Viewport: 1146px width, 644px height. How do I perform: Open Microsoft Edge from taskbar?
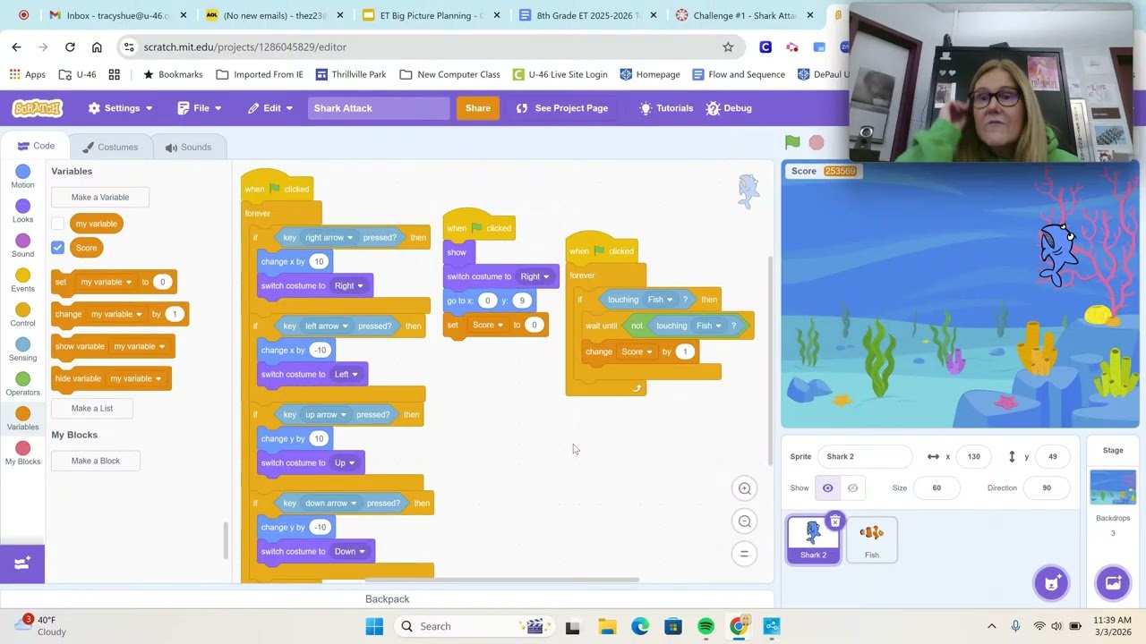click(x=640, y=626)
